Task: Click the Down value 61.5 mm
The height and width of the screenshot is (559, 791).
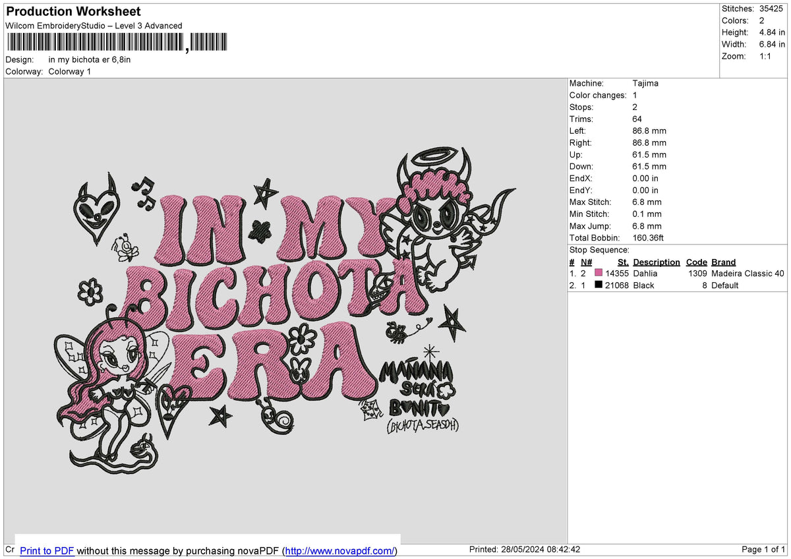Action: 649,166
